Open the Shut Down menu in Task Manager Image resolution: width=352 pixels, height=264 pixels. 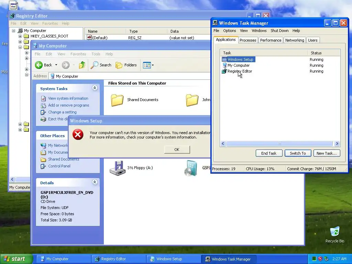279,31
